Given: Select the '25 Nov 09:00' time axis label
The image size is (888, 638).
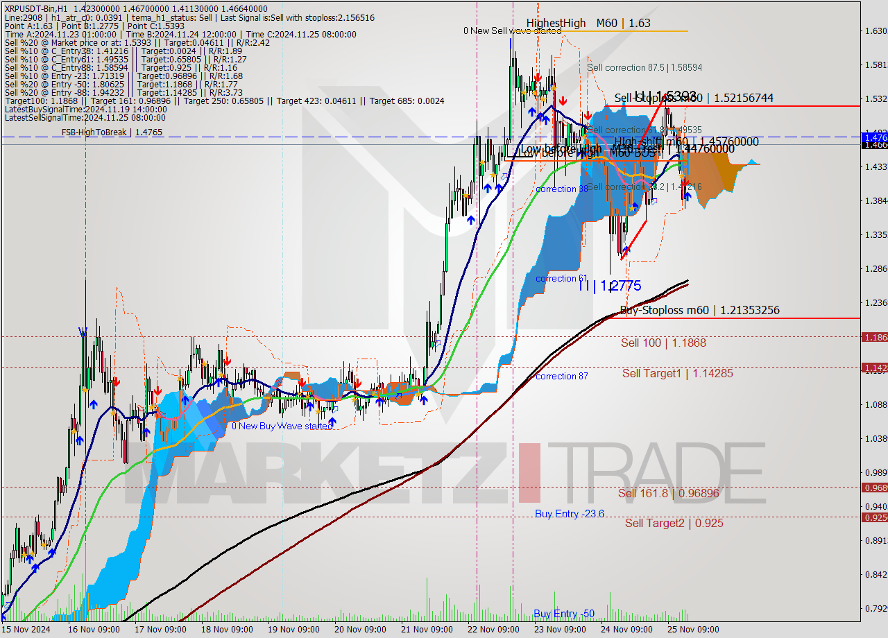Looking at the screenshot, I should (x=692, y=630).
